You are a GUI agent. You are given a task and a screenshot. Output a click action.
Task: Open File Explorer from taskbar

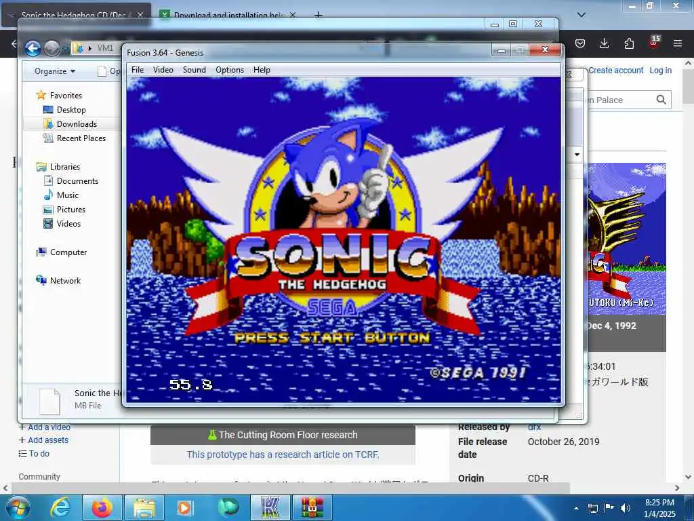tap(144, 507)
